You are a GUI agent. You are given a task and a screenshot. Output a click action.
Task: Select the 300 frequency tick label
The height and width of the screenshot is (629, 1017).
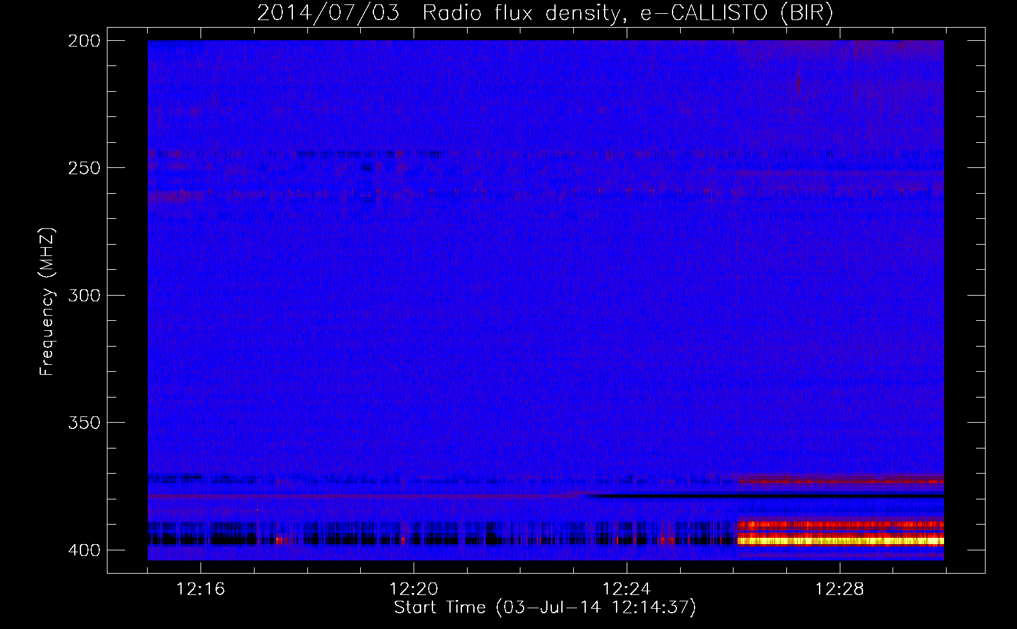(x=84, y=295)
